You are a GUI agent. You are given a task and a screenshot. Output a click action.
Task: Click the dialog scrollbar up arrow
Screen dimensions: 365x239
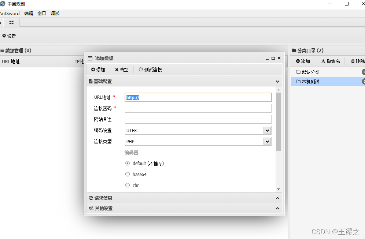click(279, 90)
